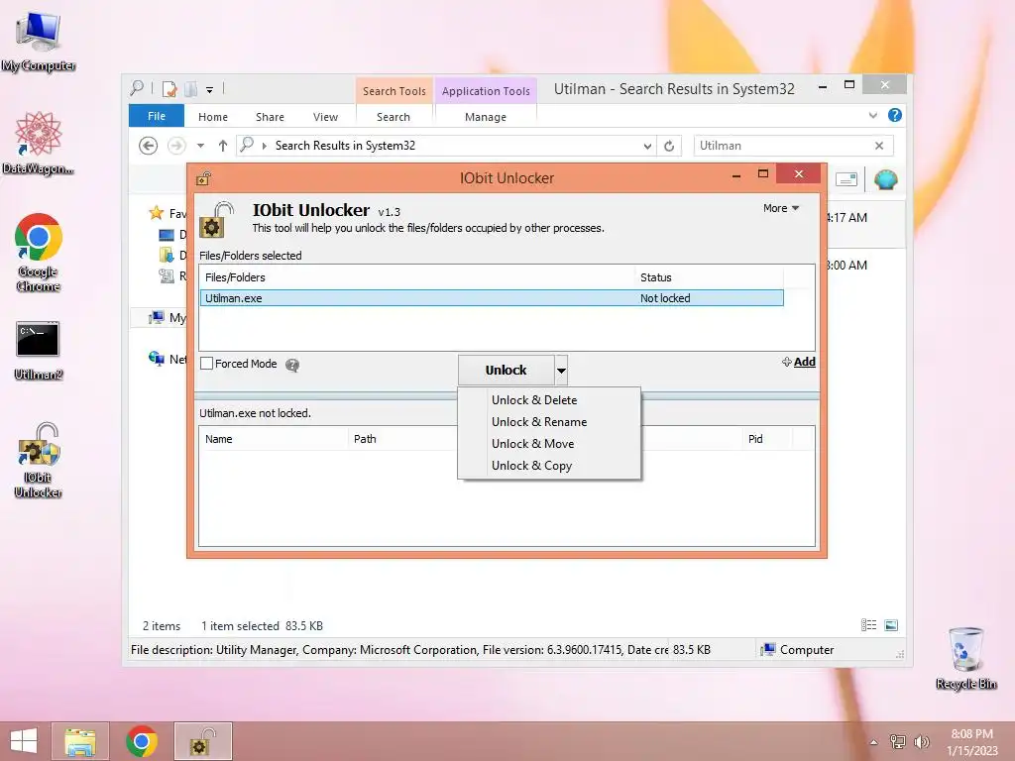
Task: Click the Not locked status cell
Action: (x=665, y=298)
